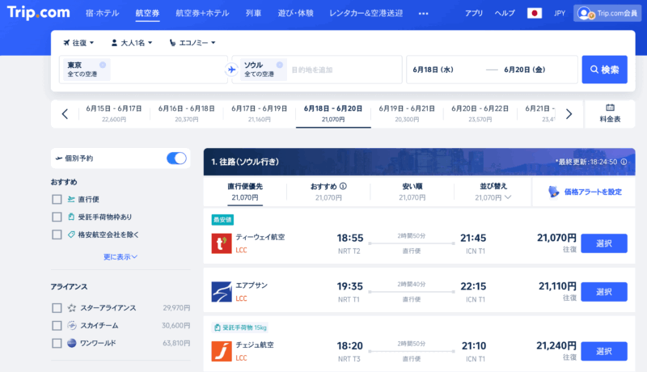Click the 検索 search button

pos(604,70)
